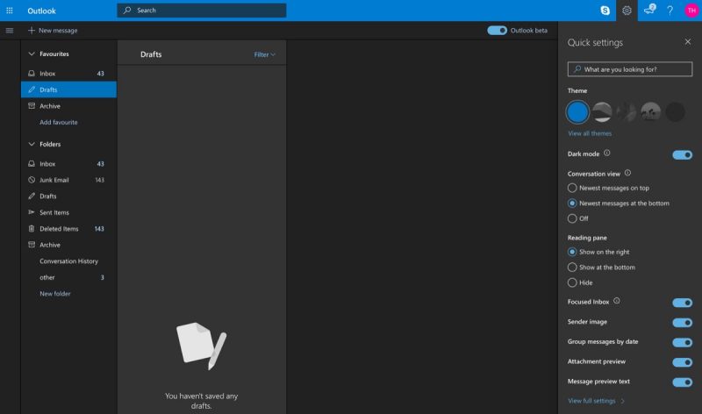Toggle the hamburger navigation menu
Viewport: 702px width, 414px height.
point(10,31)
